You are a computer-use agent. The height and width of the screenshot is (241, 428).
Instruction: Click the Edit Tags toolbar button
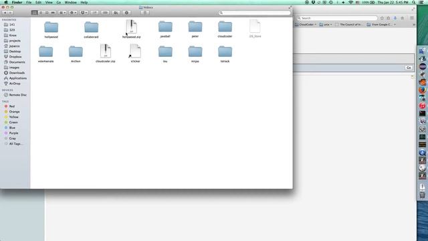tap(105, 13)
